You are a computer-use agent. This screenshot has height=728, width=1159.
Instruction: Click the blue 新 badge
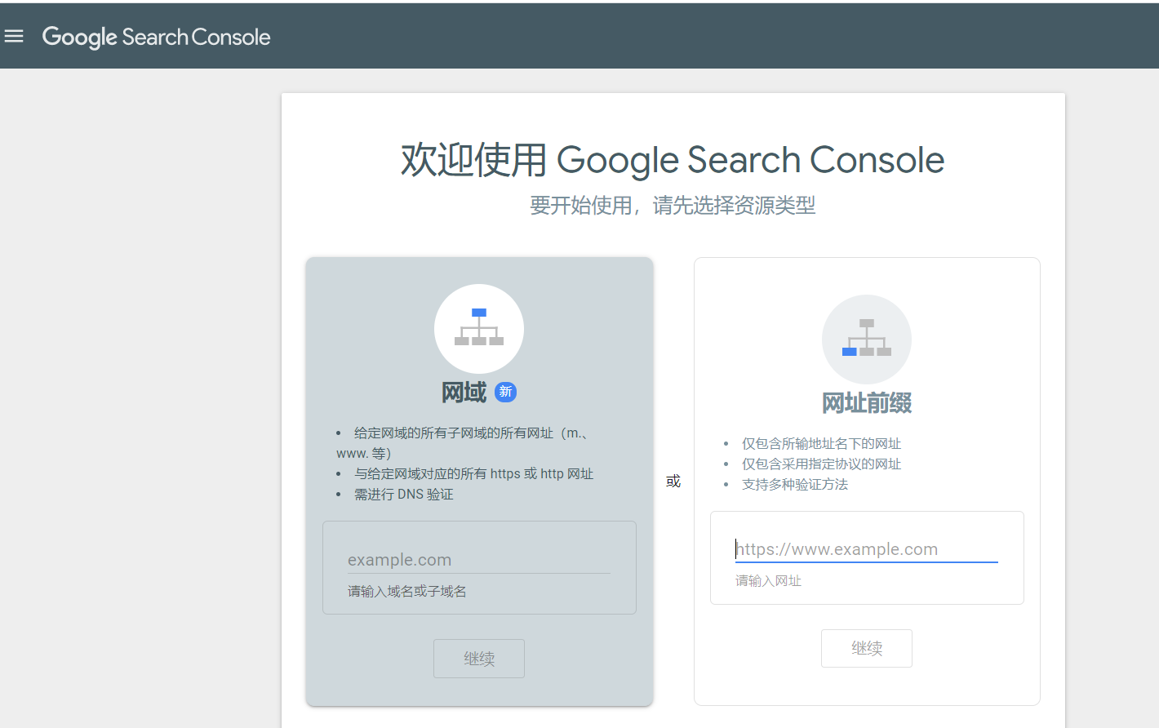click(x=506, y=392)
